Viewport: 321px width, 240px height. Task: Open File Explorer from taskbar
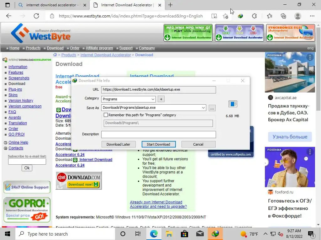click(x=169, y=234)
